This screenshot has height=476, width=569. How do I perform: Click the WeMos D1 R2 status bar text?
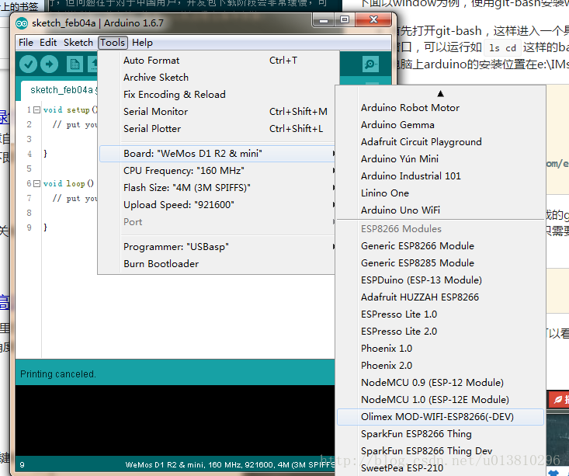click(230, 465)
